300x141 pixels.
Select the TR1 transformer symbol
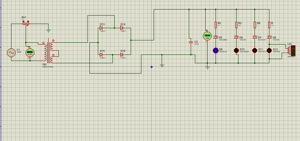coord(49,51)
